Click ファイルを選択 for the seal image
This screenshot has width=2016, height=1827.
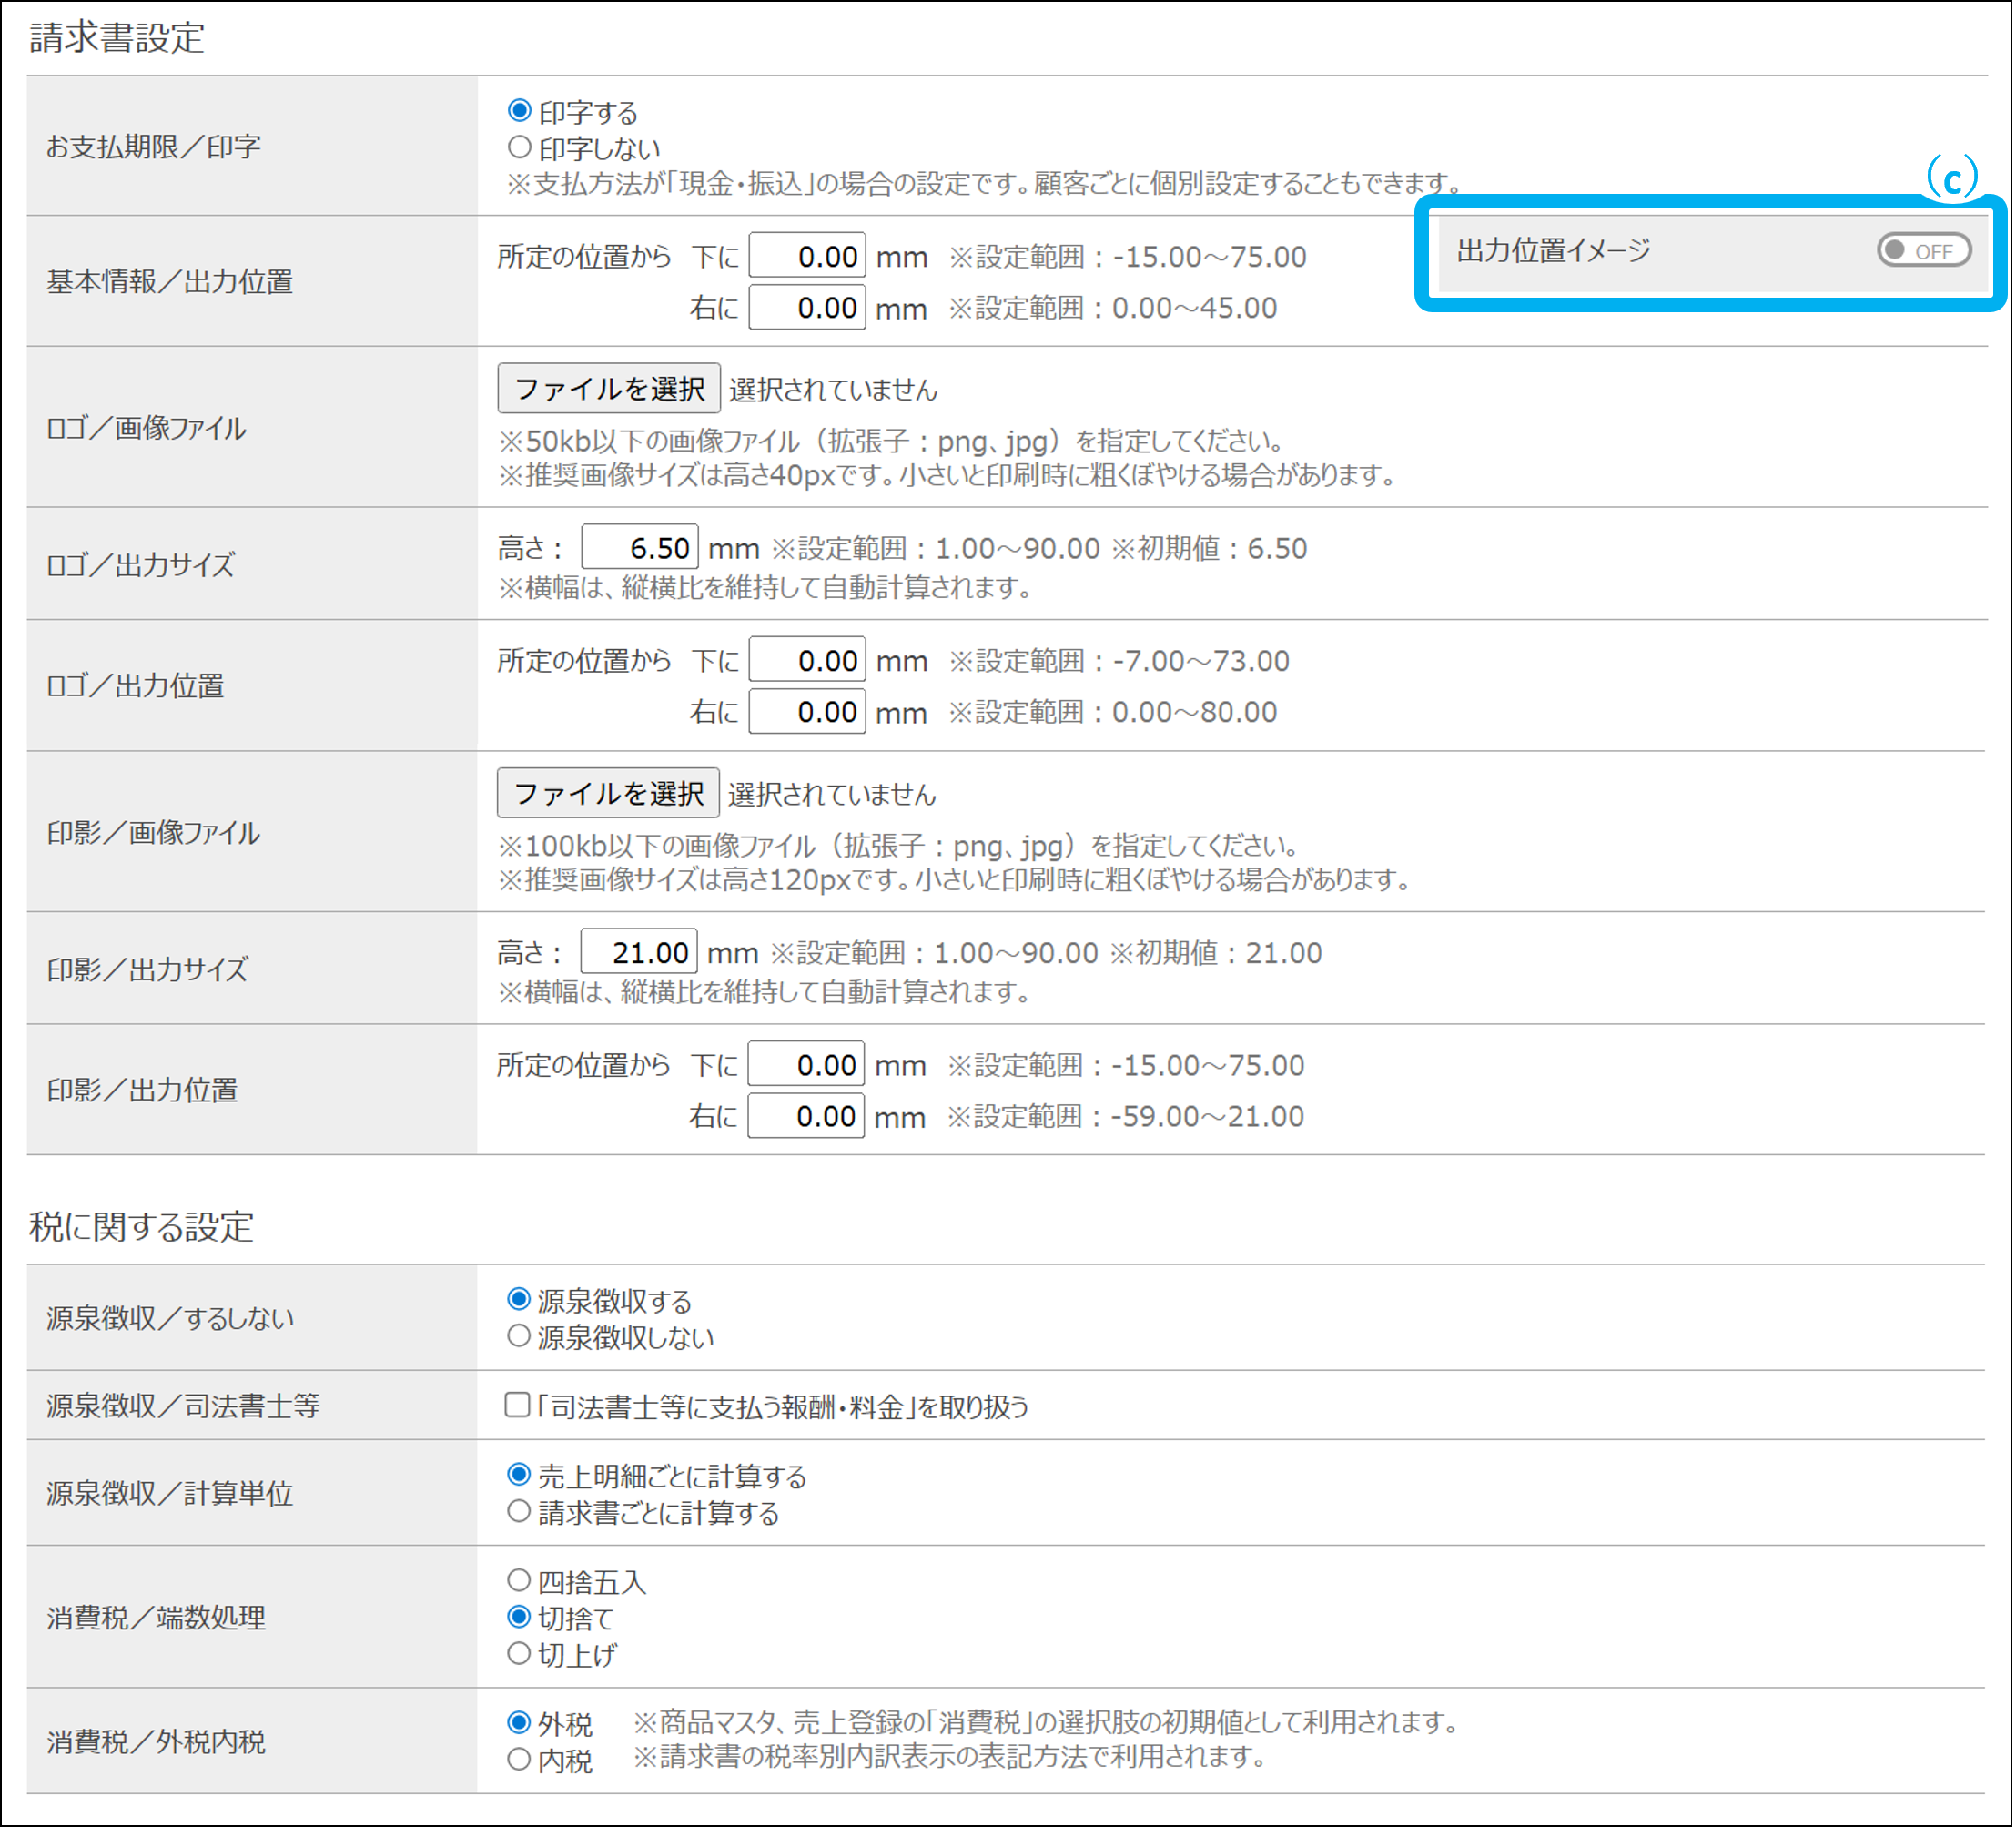(608, 793)
